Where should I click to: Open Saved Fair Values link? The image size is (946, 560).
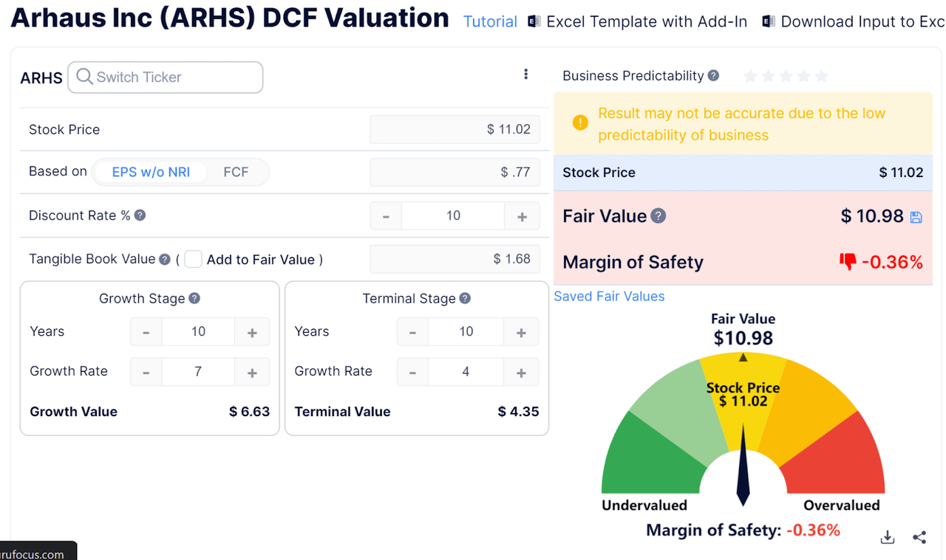tap(609, 296)
